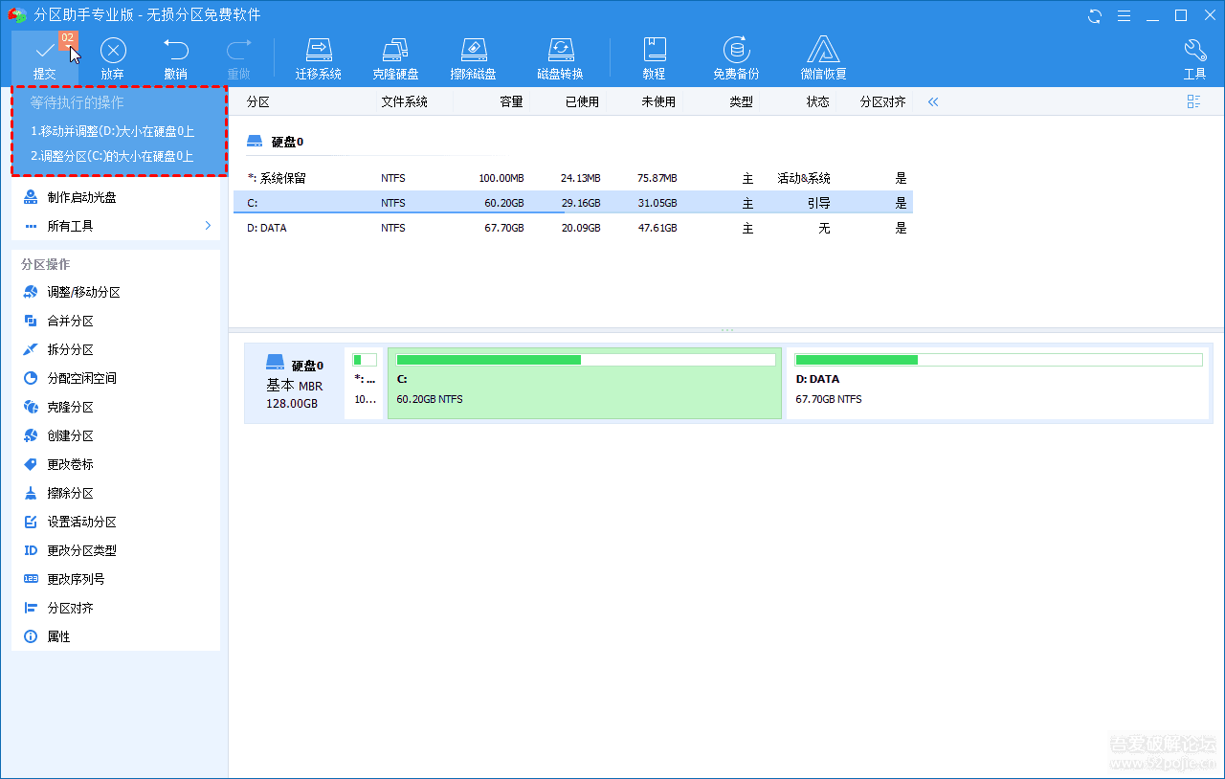Toggle the view layout icon in header

click(1193, 101)
